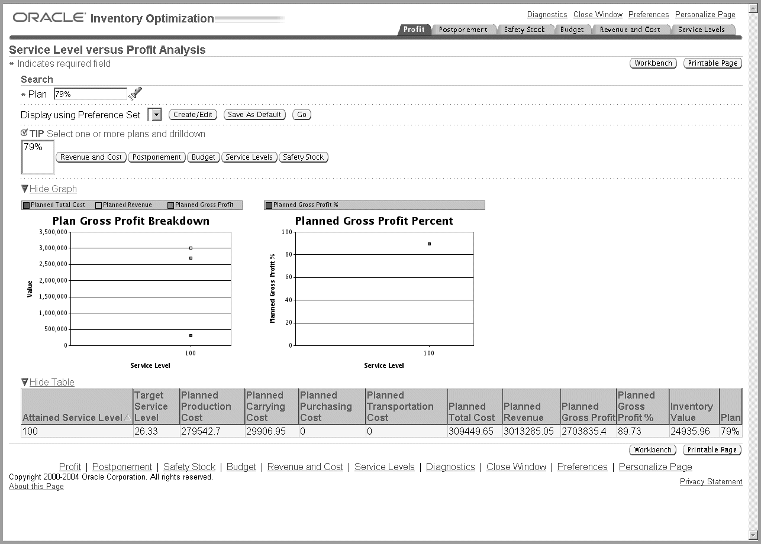
Task: Click Personalize Page link in header
Action: tap(705, 15)
